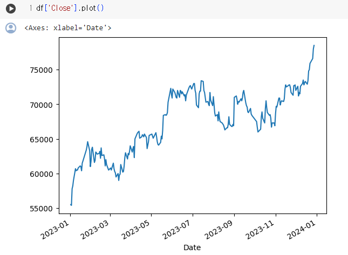Click x-axis tick label 2023-07
Screen dimensions: 348x255
(177, 230)
